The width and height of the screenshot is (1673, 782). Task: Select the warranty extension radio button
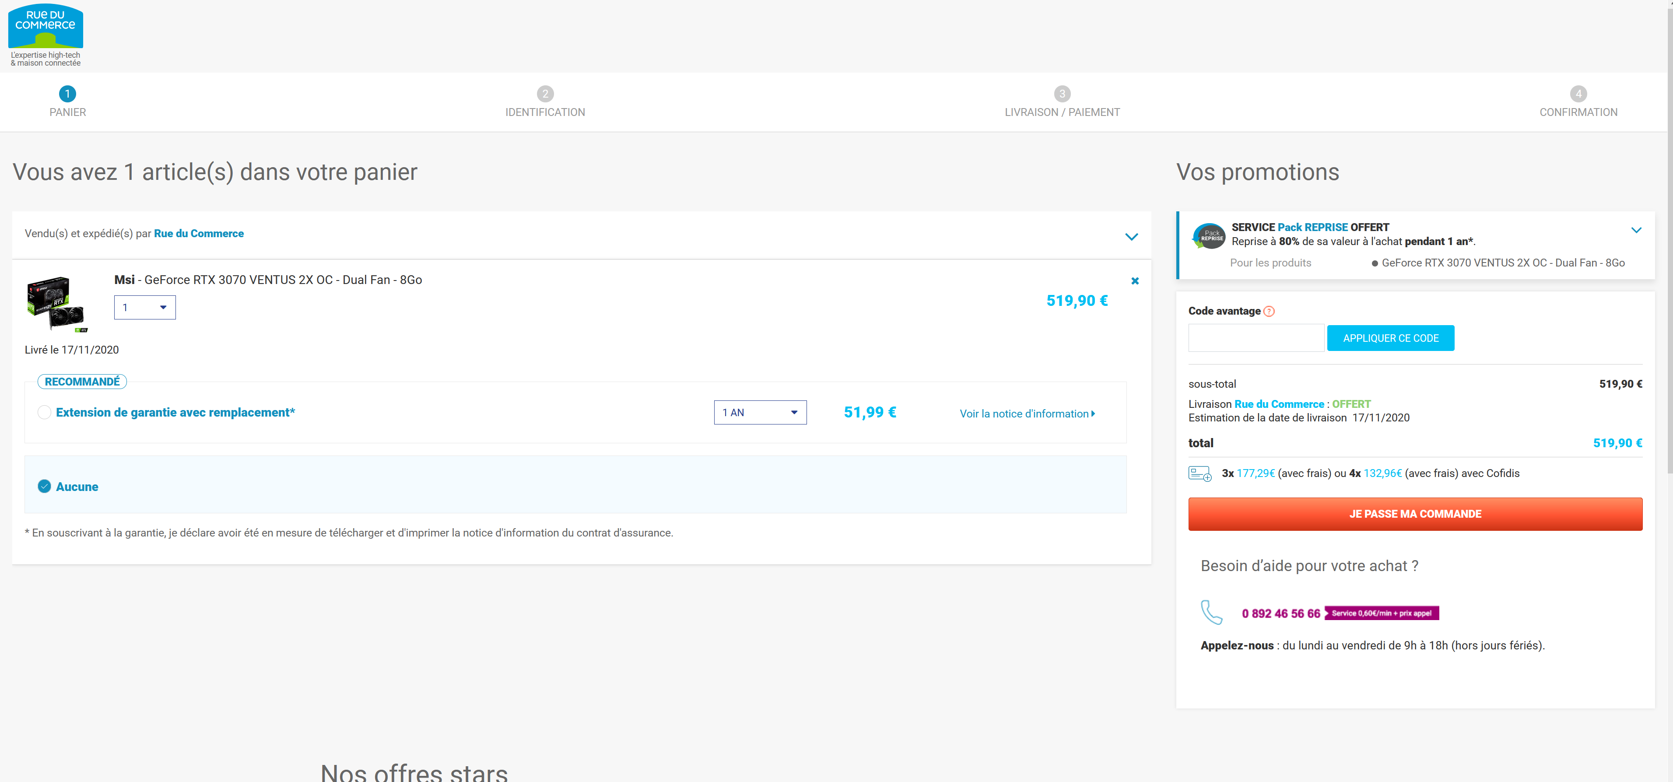click(44, 412)
